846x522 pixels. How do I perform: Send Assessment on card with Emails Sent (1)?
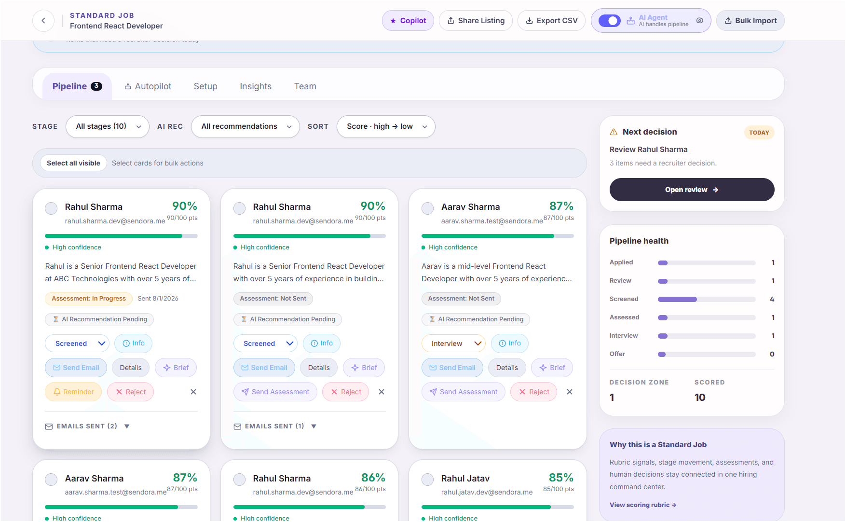click(x=275, y=392)
